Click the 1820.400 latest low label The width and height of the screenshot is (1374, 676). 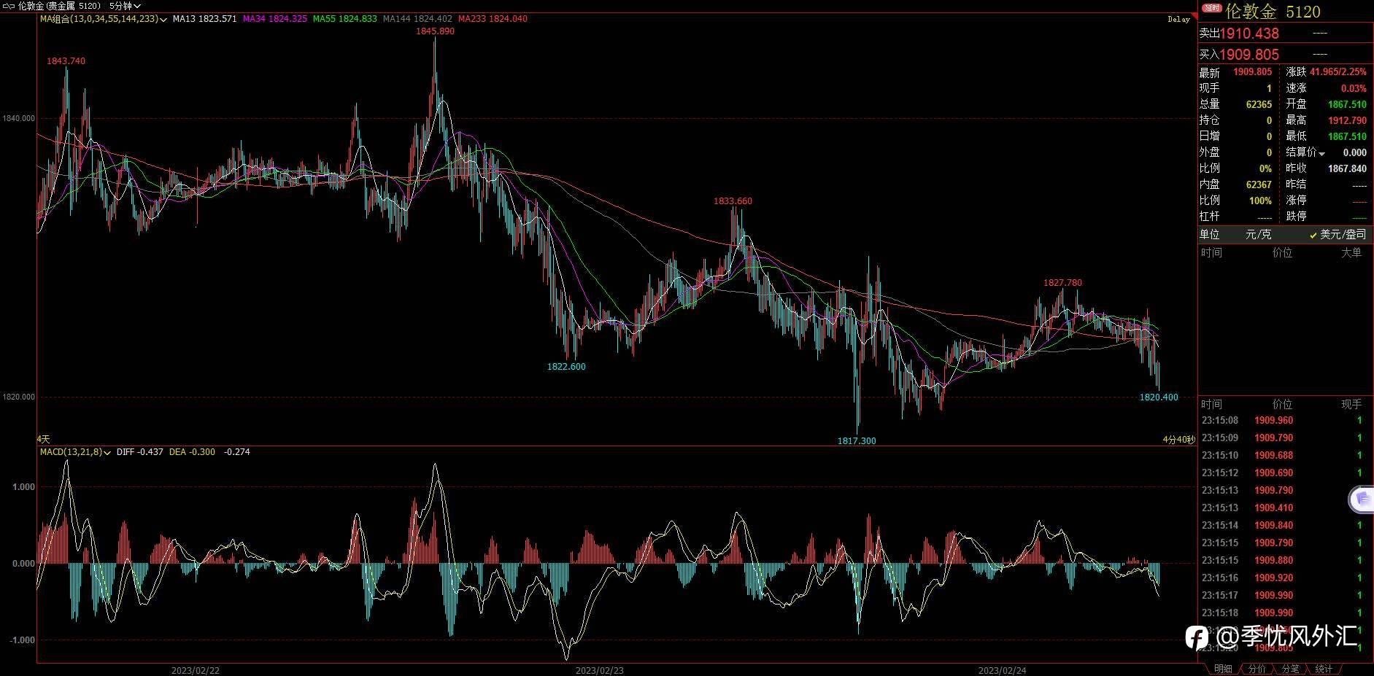coord(1159,397)
